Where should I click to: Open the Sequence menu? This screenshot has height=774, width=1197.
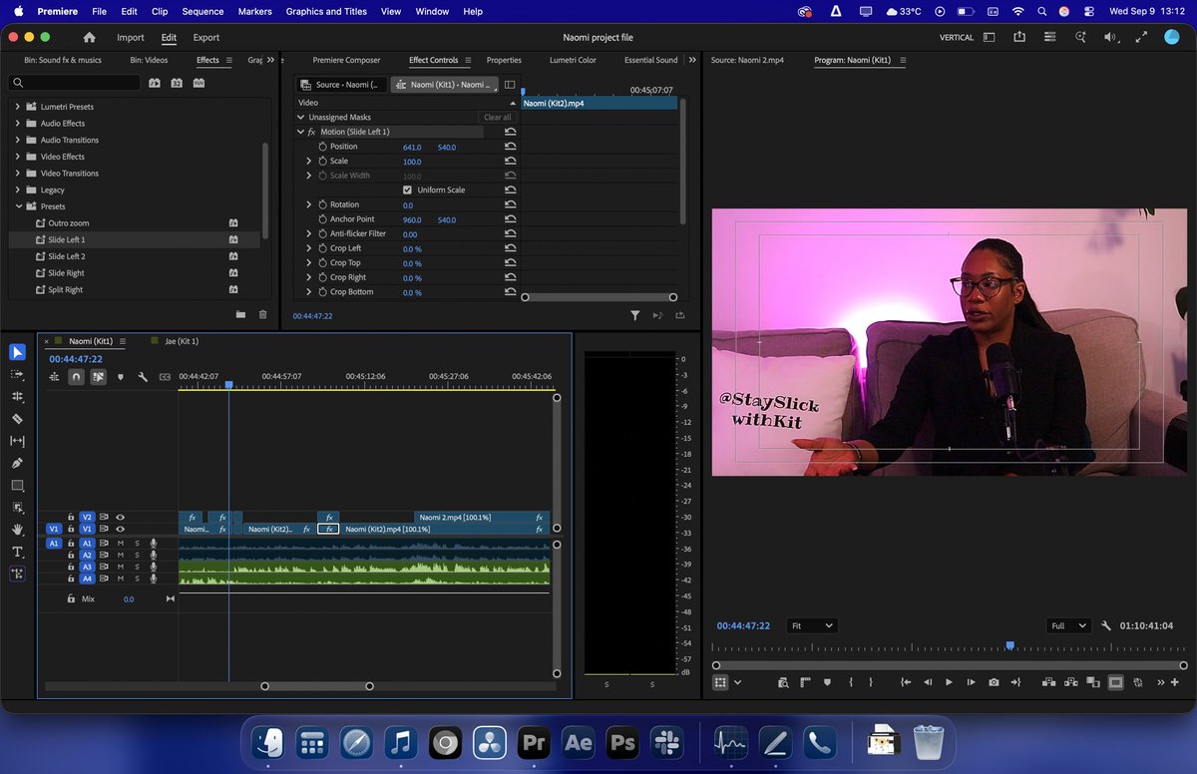(202, 11)
